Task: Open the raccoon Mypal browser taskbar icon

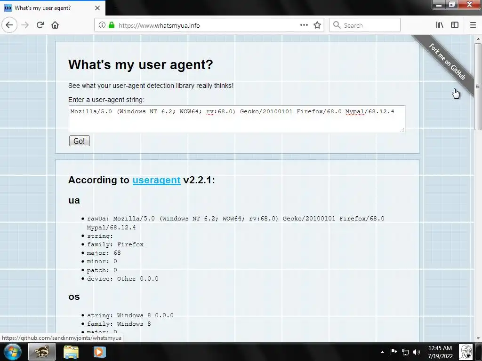Action: [x=42, y=352]
